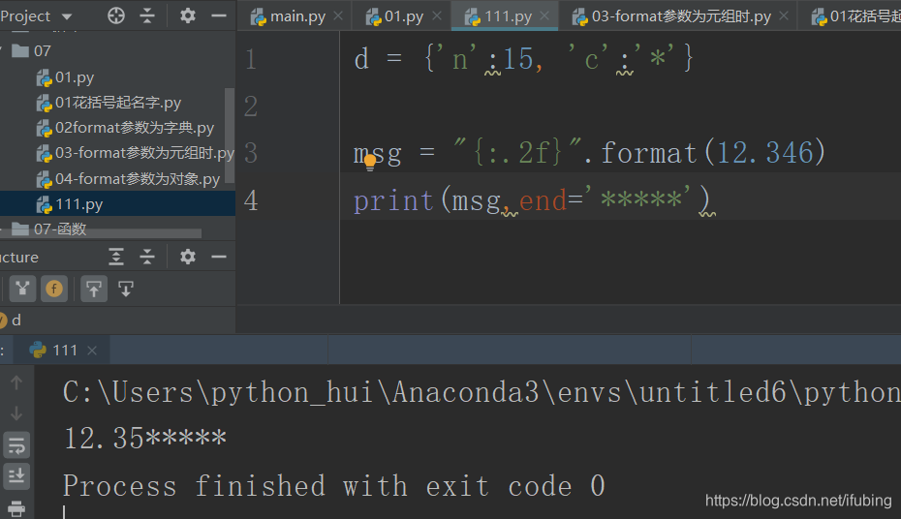Toggle Autoscroll to Source in Structure panel
Image resolution: width=901 pixels, height=519 pixels.
point(94,289)
